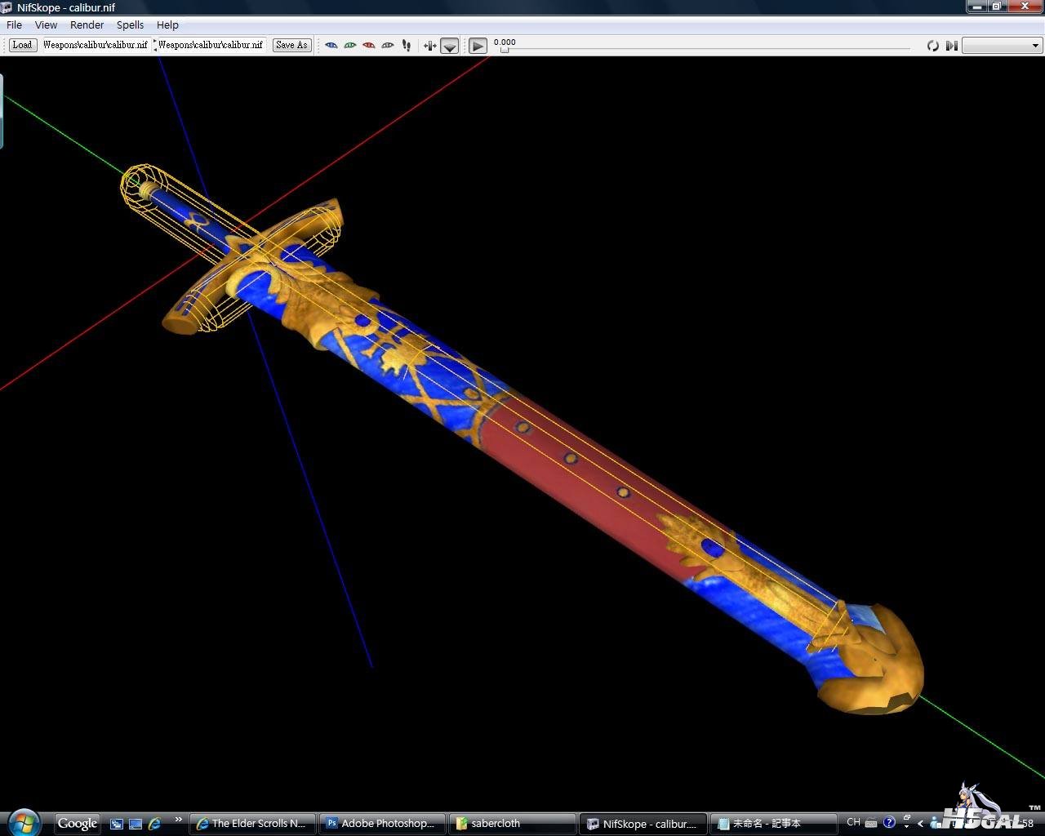Click the animation timeline slider handle
This screenshot has width=1045, height=836.
click(x=505, y=50)
